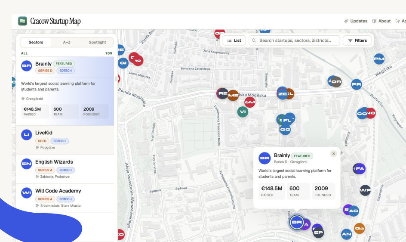Open the About page link
Viewport: 406px width, 242px height.
[x=381, y=21]
